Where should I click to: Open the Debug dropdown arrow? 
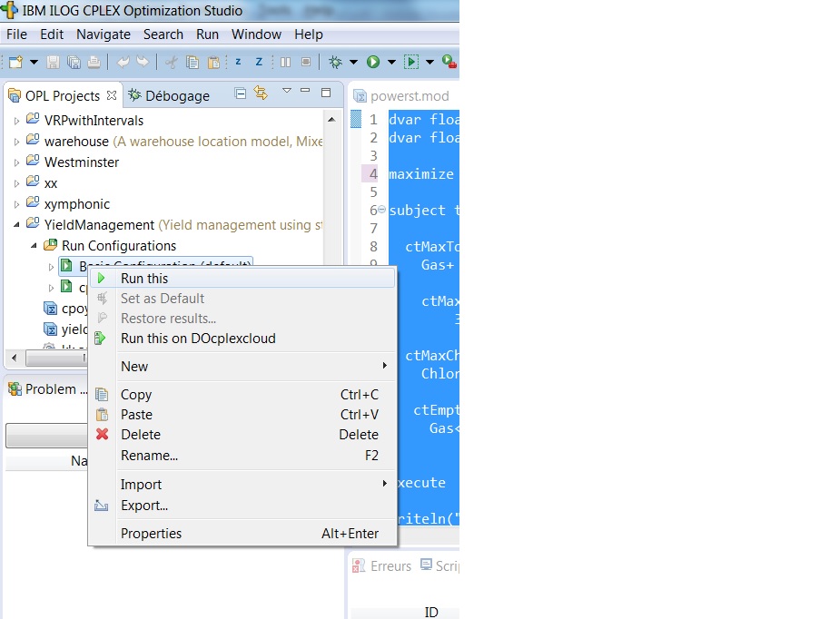[354, 62]
